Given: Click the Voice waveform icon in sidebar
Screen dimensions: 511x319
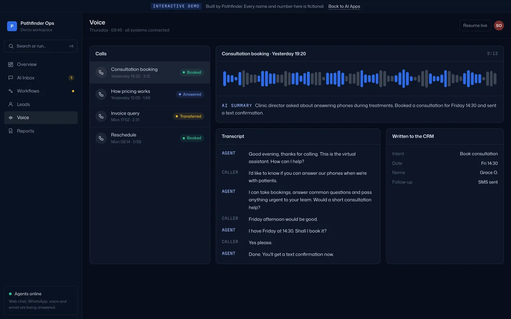Looking at the screenshot, I should [11, 118].
